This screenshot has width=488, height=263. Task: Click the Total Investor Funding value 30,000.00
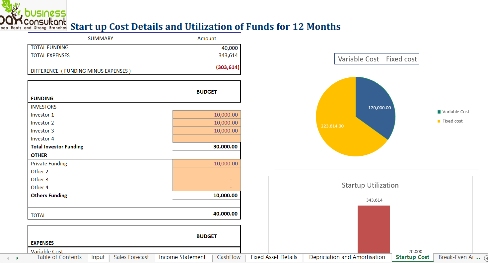pyautogui.click(x=225, y=146)
